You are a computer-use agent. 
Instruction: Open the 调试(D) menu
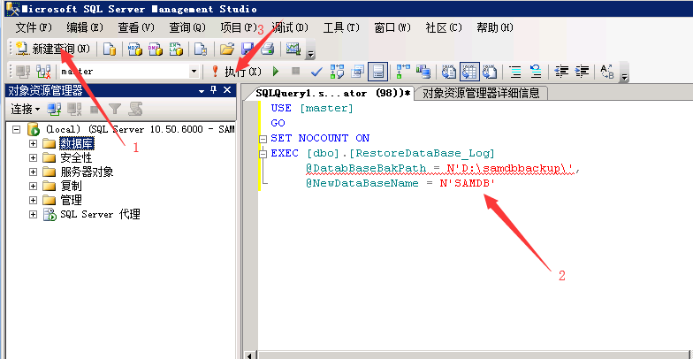tap(290, 27)
